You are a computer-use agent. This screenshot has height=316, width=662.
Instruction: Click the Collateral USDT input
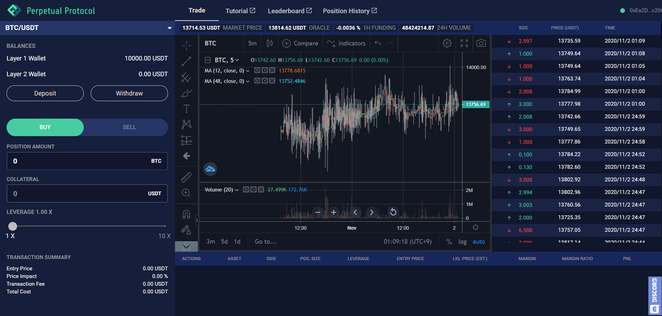87,194
